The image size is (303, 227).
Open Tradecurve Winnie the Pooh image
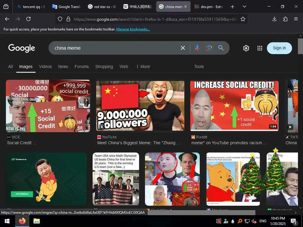pos(46,179)
